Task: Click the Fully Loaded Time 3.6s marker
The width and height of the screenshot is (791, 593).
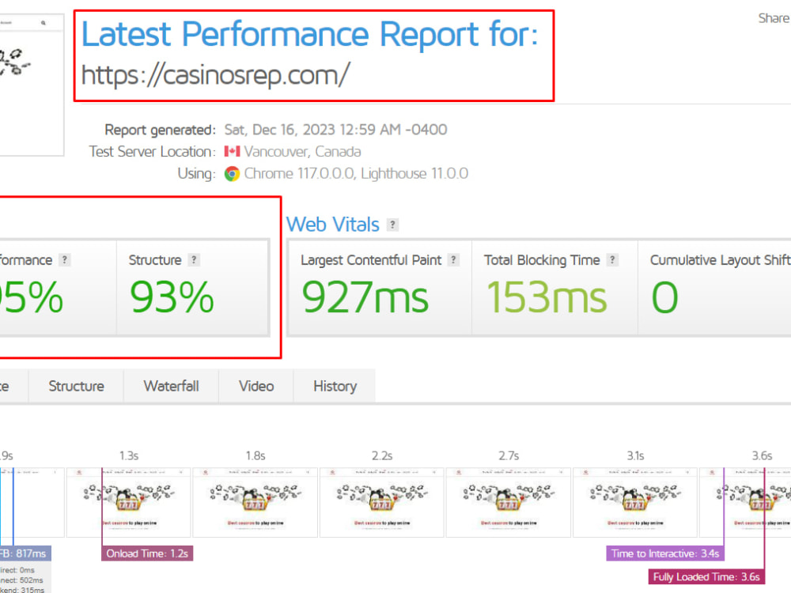Action: (x=706, y=577)
